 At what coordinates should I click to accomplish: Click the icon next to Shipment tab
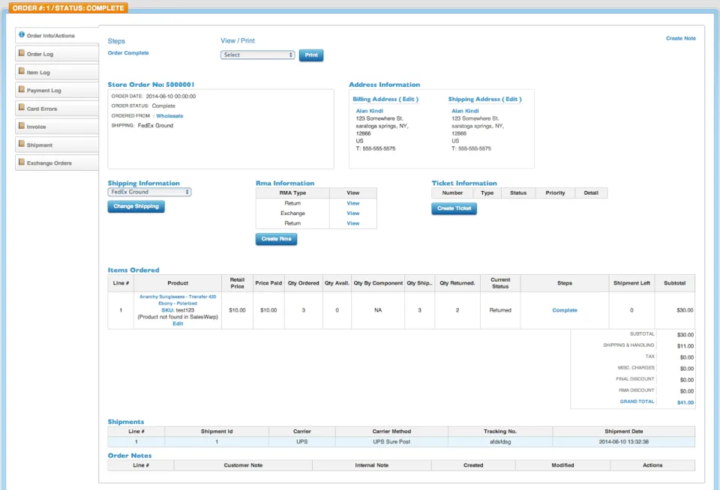pos(22,144)
